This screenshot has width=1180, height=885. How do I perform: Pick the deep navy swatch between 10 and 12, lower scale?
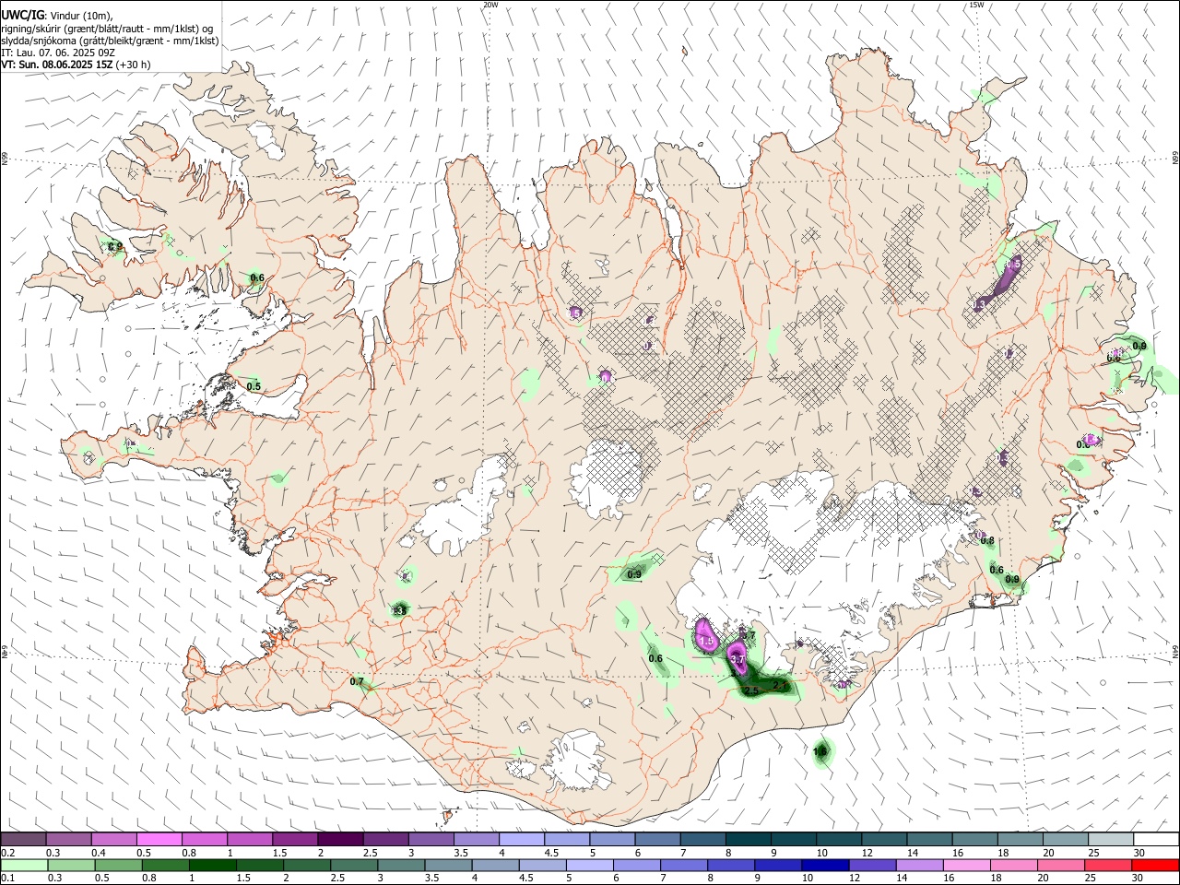826,865
